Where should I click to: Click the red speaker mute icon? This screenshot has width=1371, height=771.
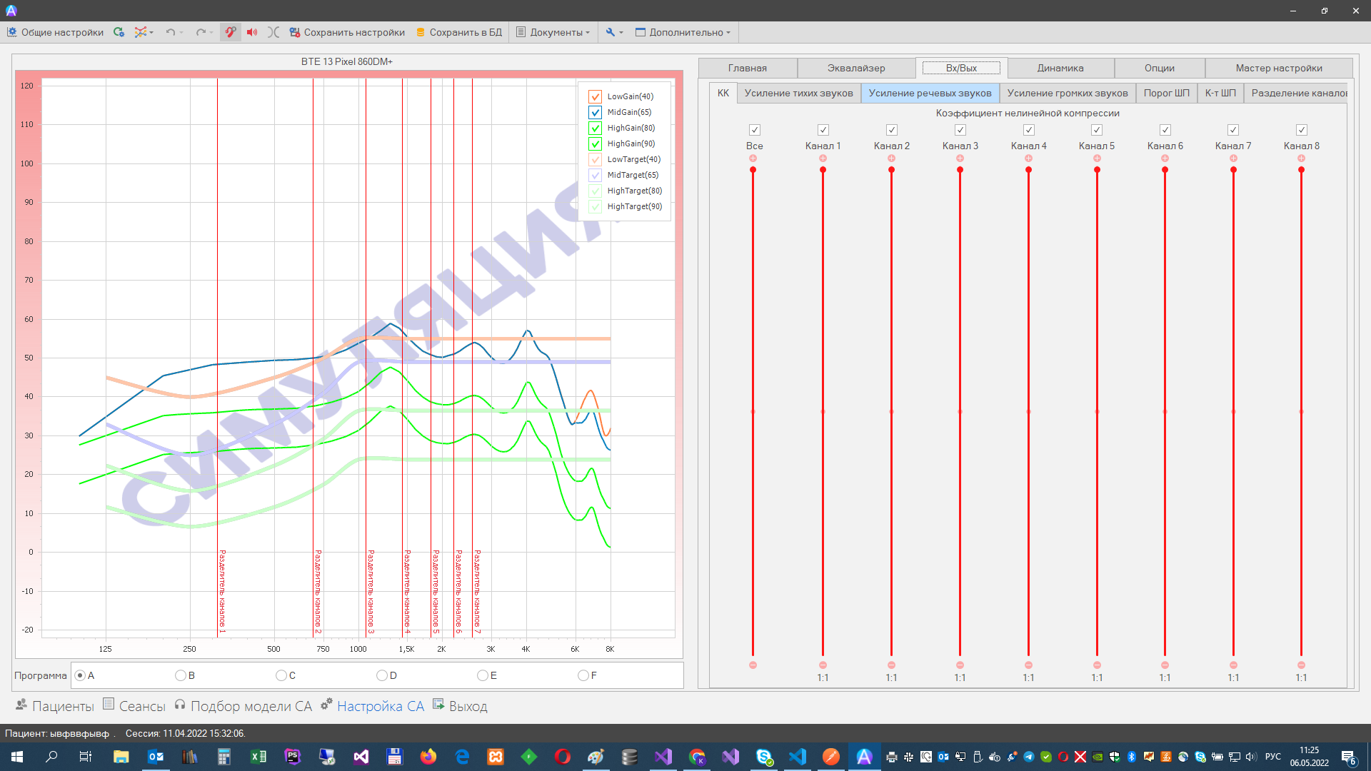(251, 32)
